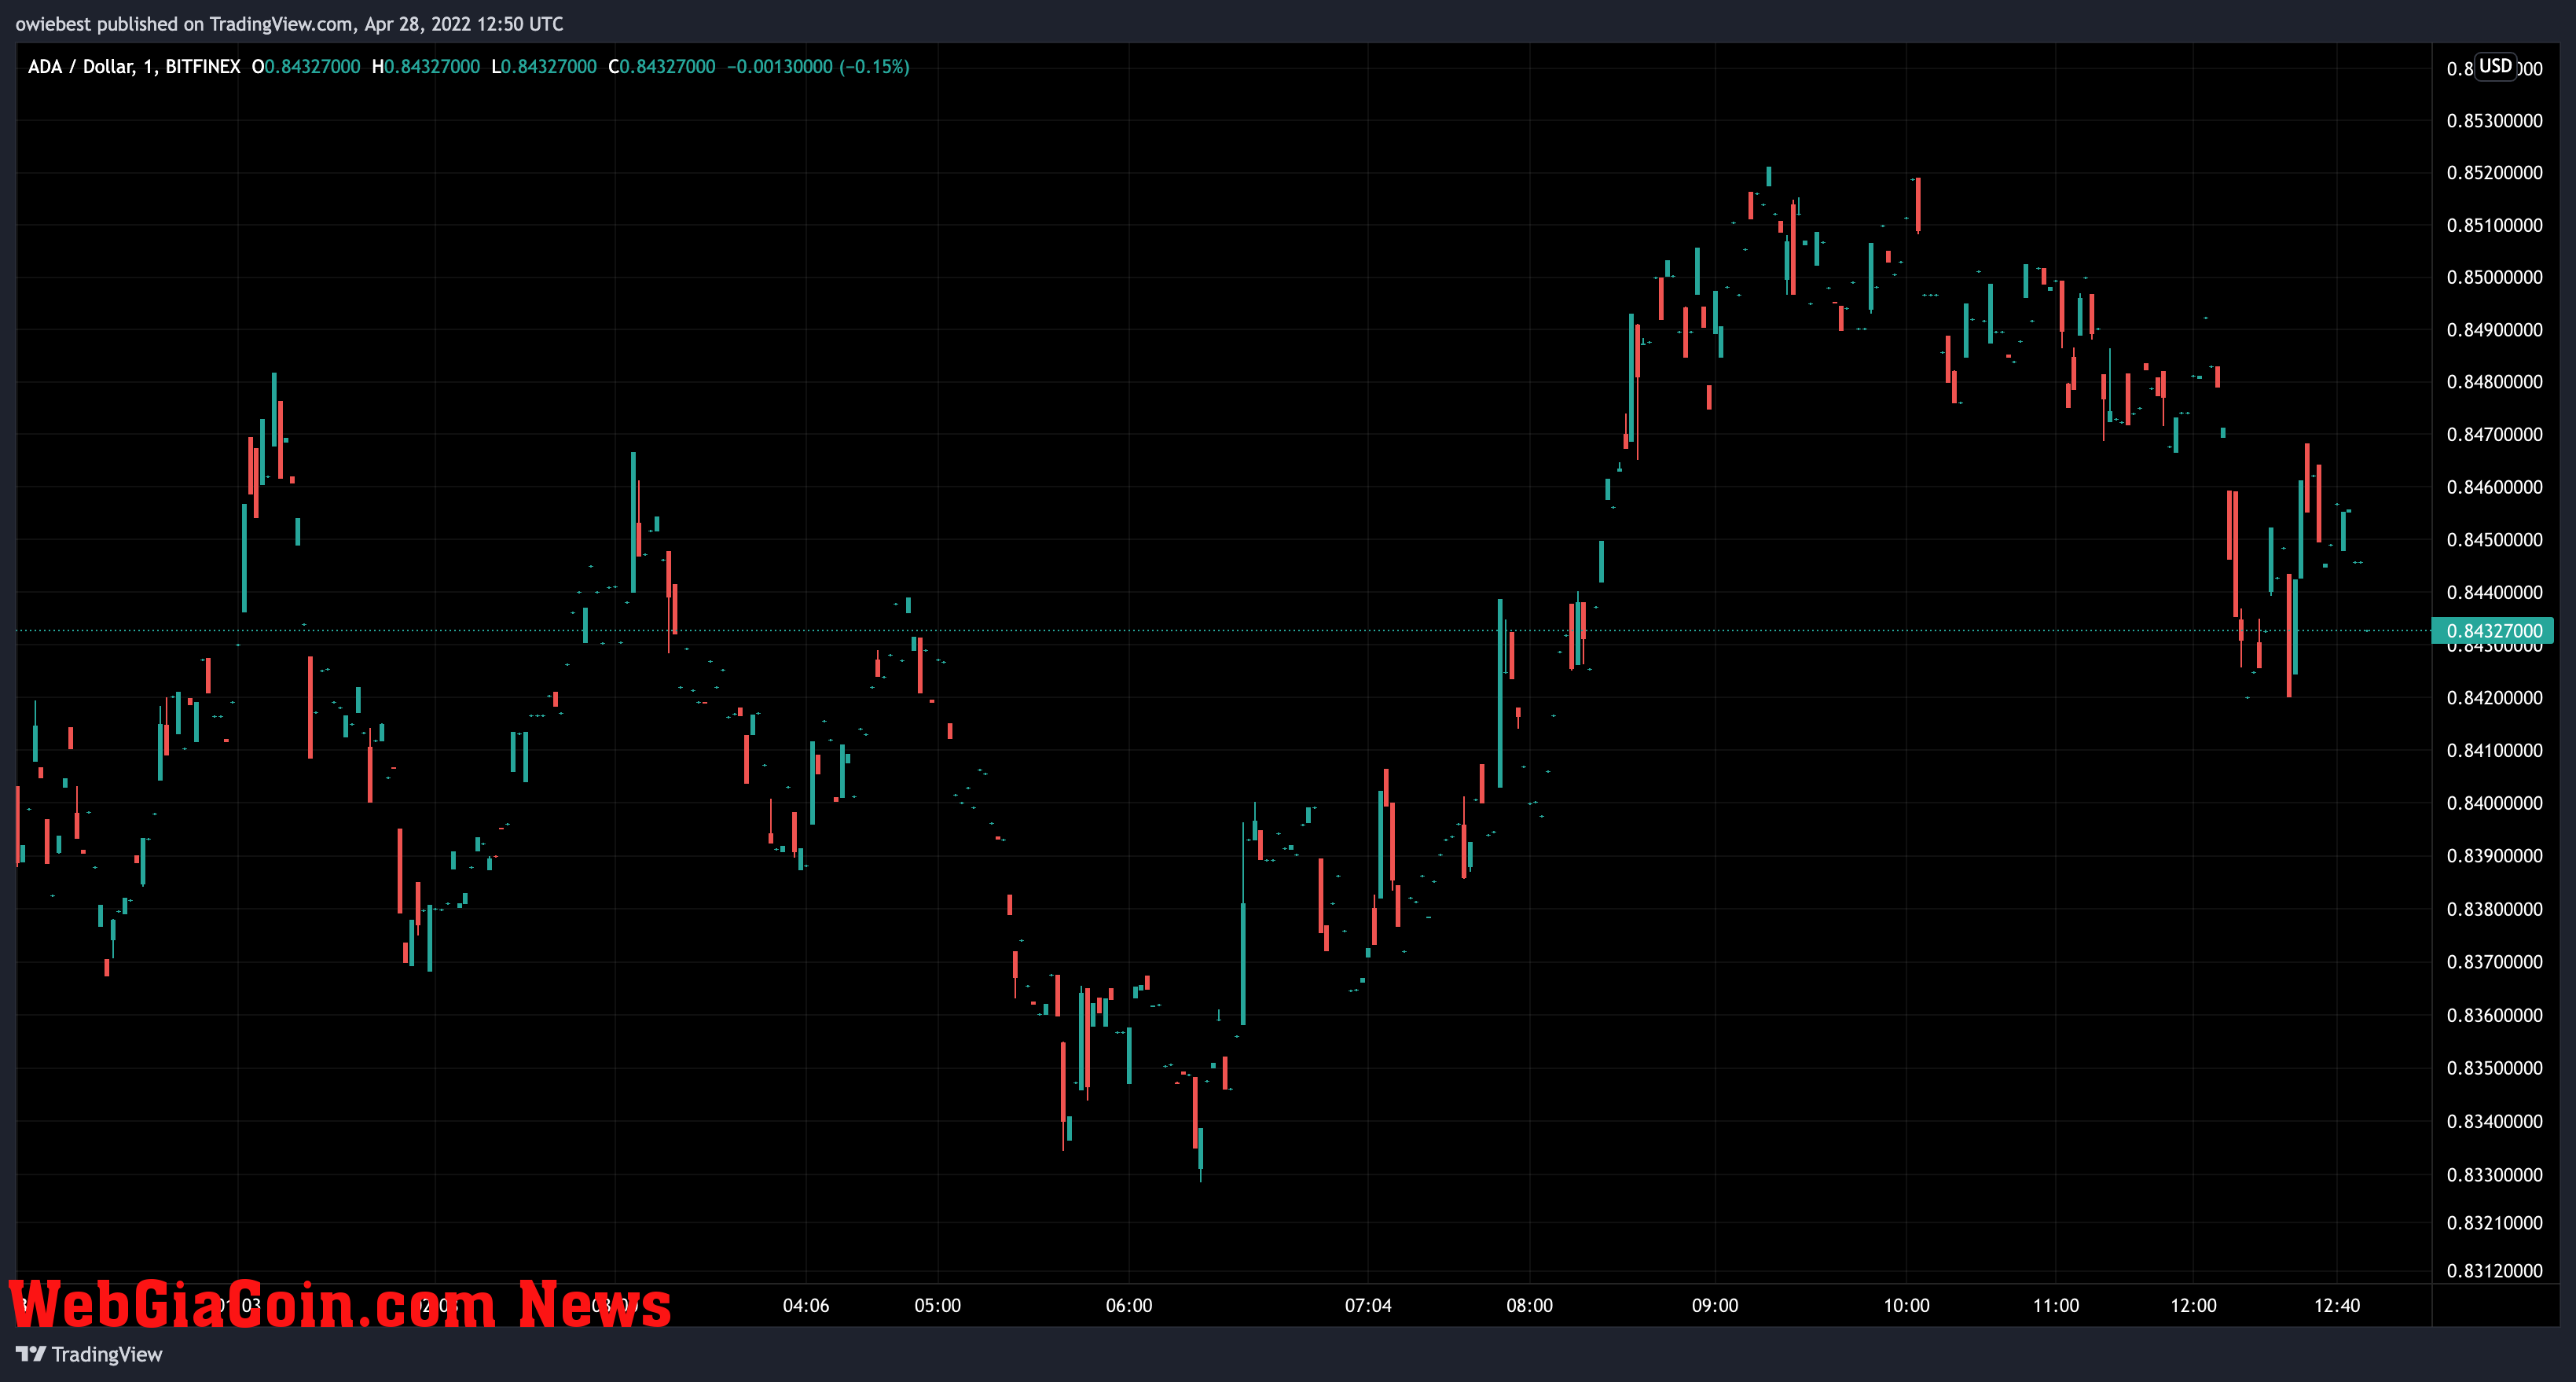The height and width of the screenshot is (1382, 2576).
Task: Click the current price label 0.84327000 on axis
Action: 2493,631
